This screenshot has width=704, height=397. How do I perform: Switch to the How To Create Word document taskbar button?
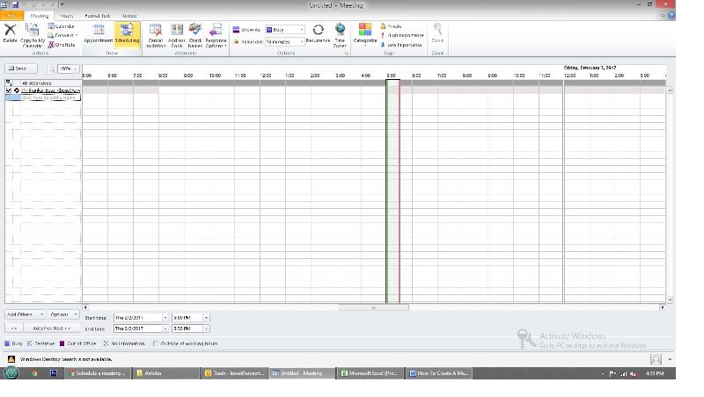[439, 372]
